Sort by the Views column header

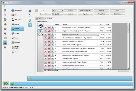click(58, 24)
